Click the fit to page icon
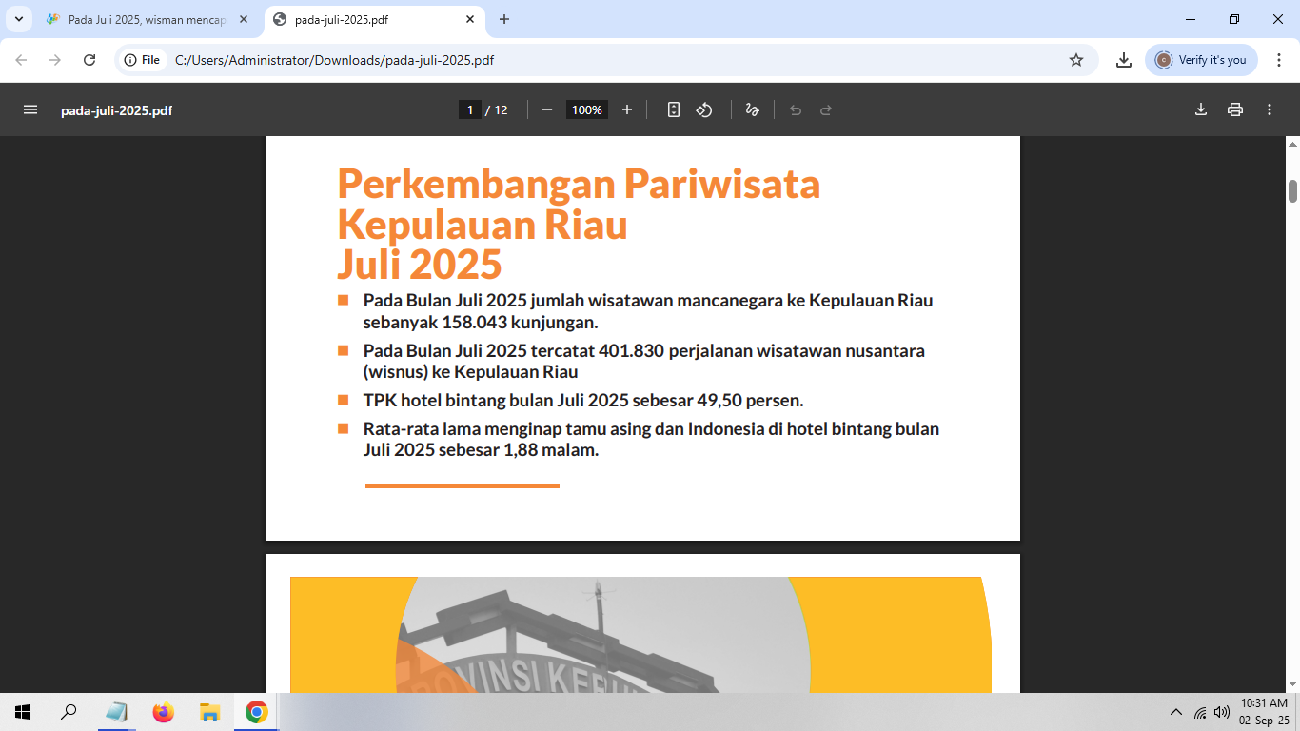1300x731 pixels. pyautogui.click(x=674, y=109)
